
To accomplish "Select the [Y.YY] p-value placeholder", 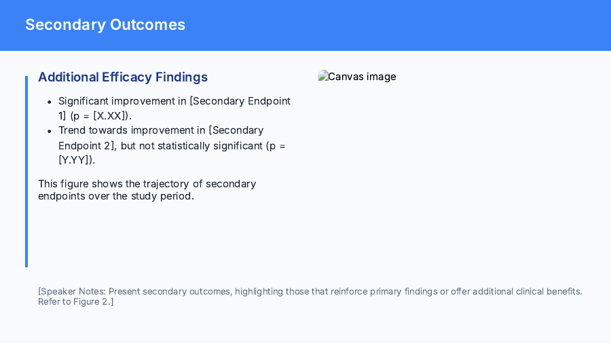I will point(76,160).
